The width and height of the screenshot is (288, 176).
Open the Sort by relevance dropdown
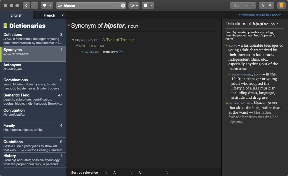(89, 173)
